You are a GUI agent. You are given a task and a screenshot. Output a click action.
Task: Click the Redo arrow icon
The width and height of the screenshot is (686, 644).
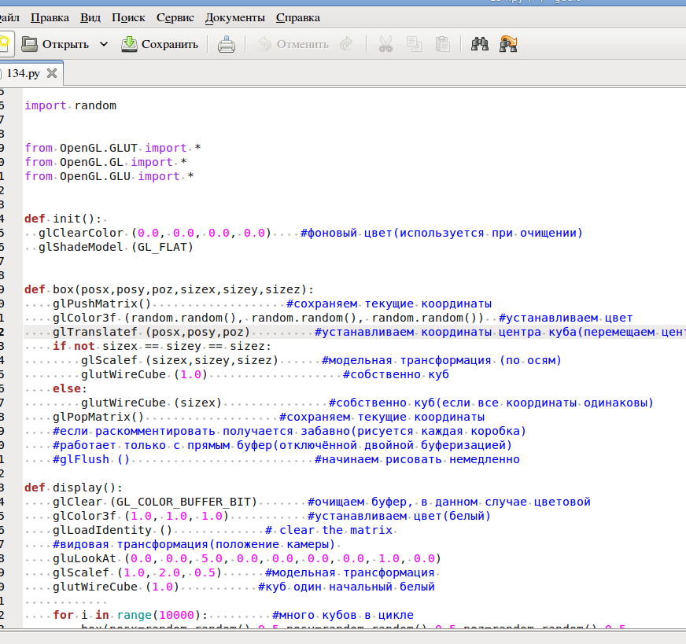(346, 44)
